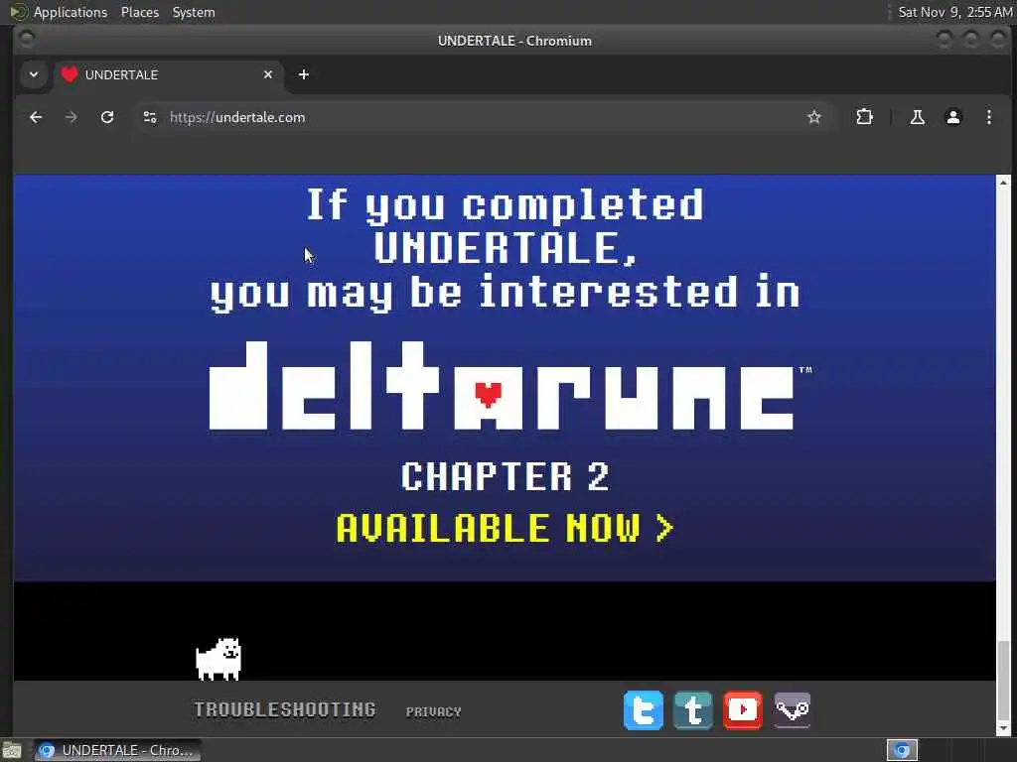This screenshot has height=762, width=1017.
Task: Open the Places menu
Action: click(x=139, y=12)
